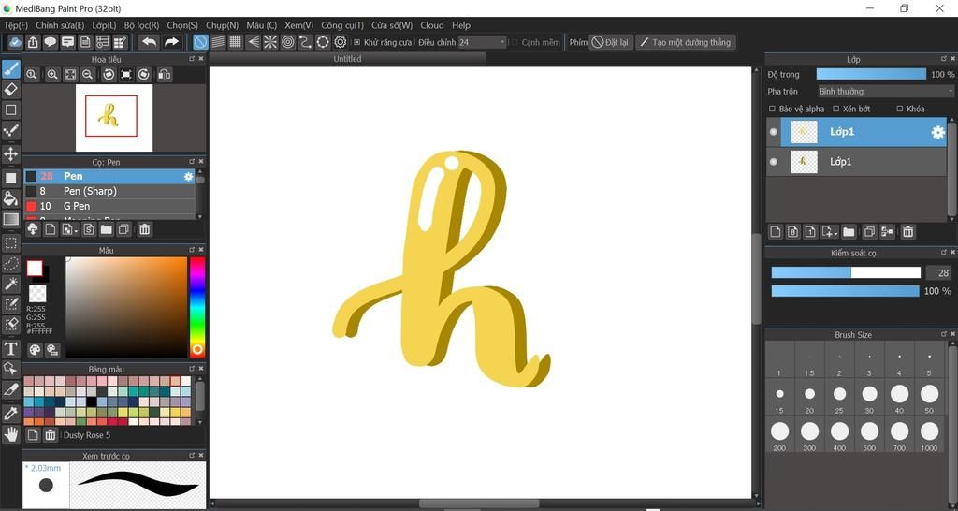
Task: Select the Lasso selection tool
Action: coord(11,264)
